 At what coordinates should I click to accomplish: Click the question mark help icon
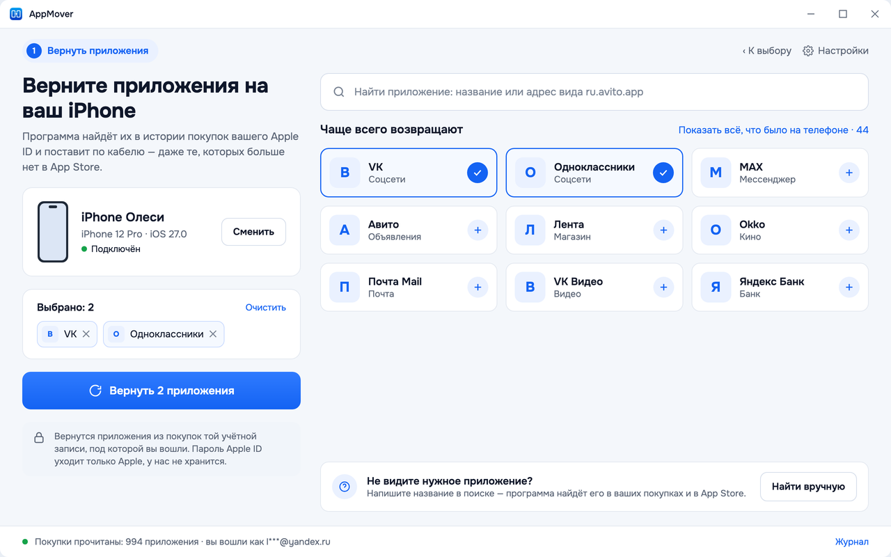(x=345, y=487)
